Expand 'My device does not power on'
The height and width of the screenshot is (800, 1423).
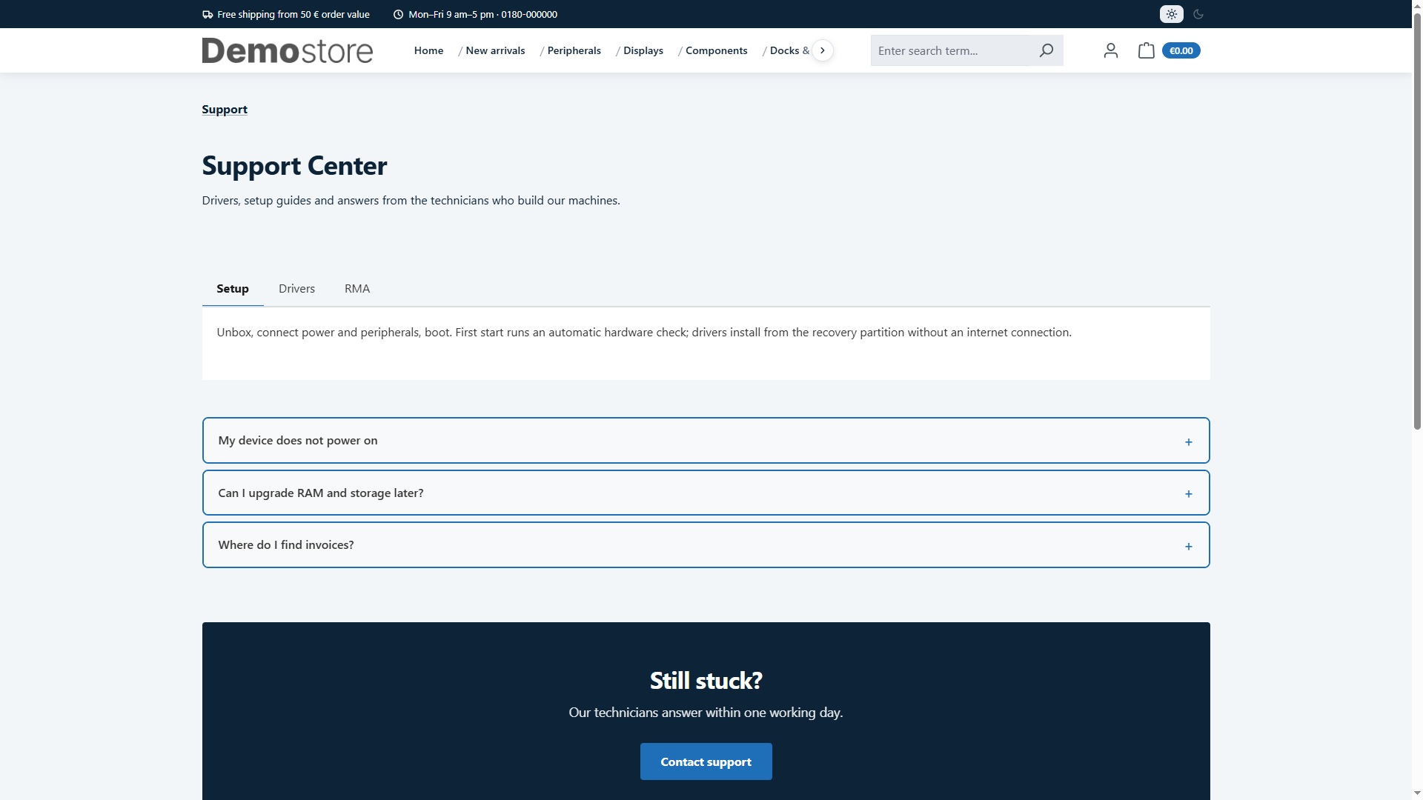point(706,441)
